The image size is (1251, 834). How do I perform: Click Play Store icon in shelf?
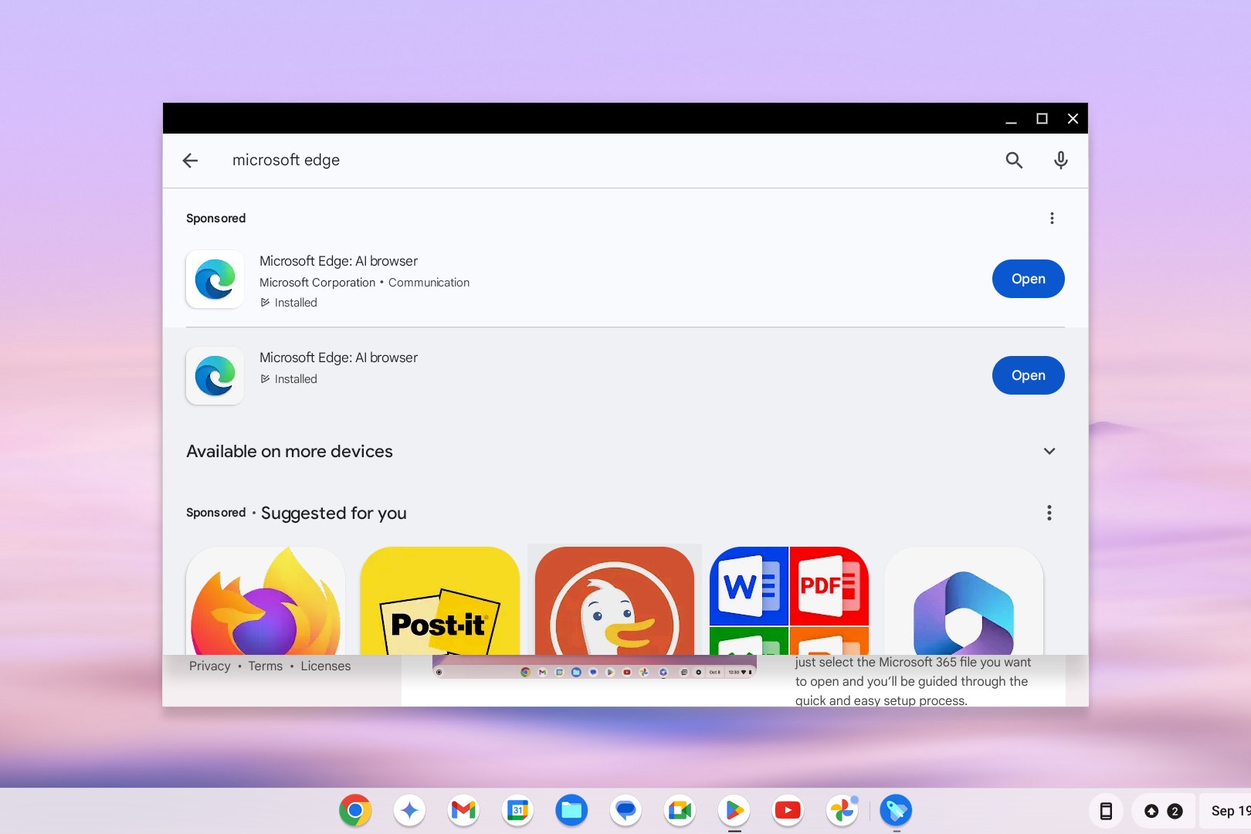pyautogui.click(x=734, y=810)
